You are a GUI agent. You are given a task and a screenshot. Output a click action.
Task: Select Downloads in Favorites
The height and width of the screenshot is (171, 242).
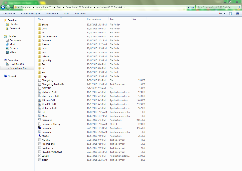coord(15,29)
